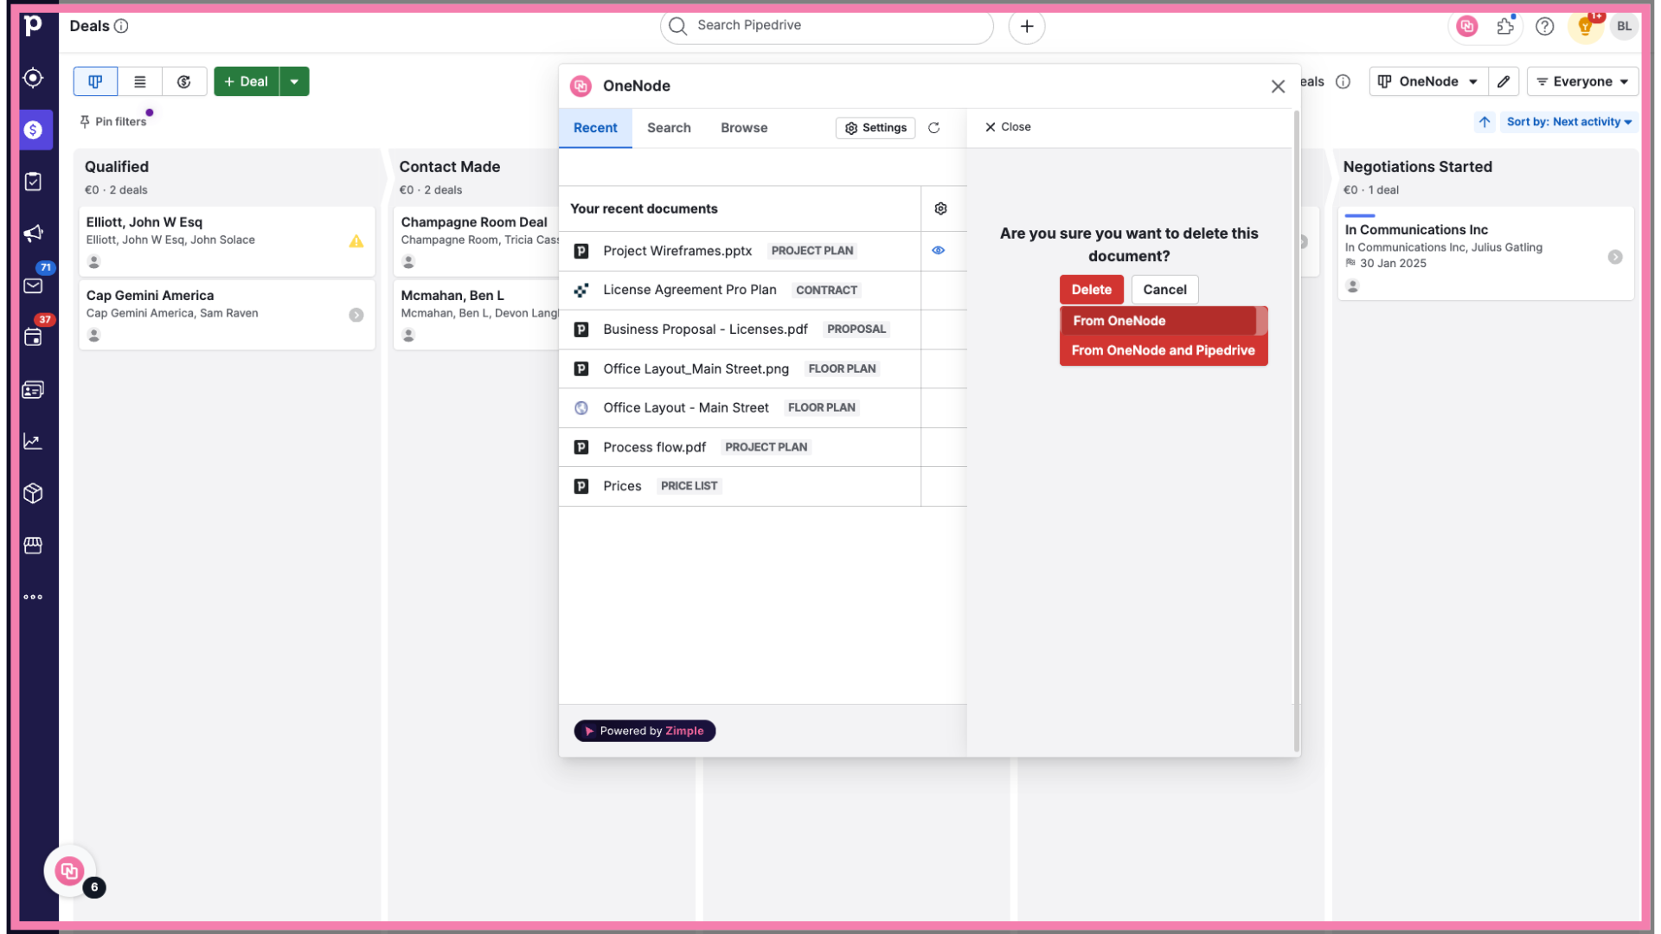Image resolution: width=1661 pixels, height=934 pixels.
Task: Select the Recent tab in OneNode panel
Action: point(595,128)
